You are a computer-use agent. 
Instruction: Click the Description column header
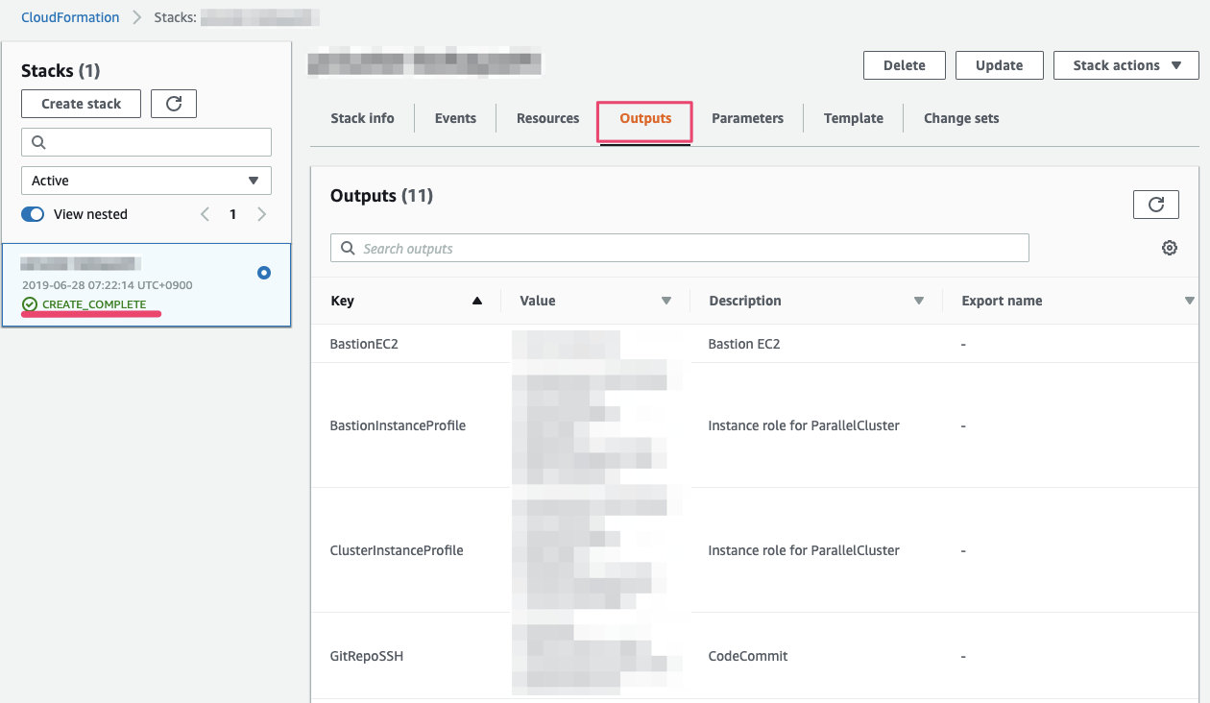pyautogui.click(x=745, y=301)
